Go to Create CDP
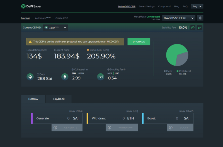Screen dimensions: 223x147 62,18
